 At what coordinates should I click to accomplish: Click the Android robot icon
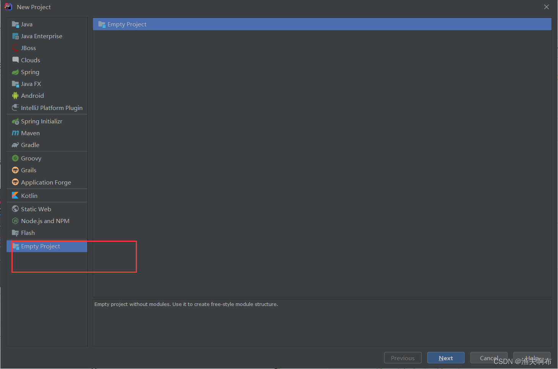[x=15, y=96]
